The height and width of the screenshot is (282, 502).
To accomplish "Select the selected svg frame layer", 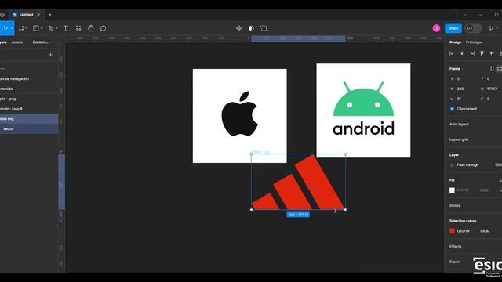I will [x=29, y=119].
